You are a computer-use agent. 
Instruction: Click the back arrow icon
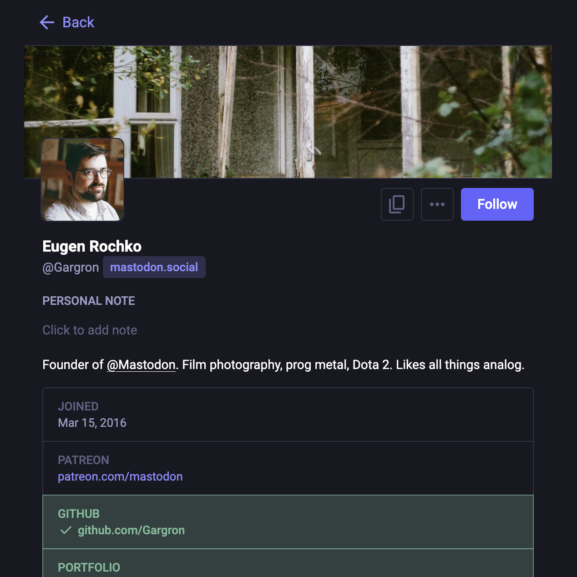47,22
